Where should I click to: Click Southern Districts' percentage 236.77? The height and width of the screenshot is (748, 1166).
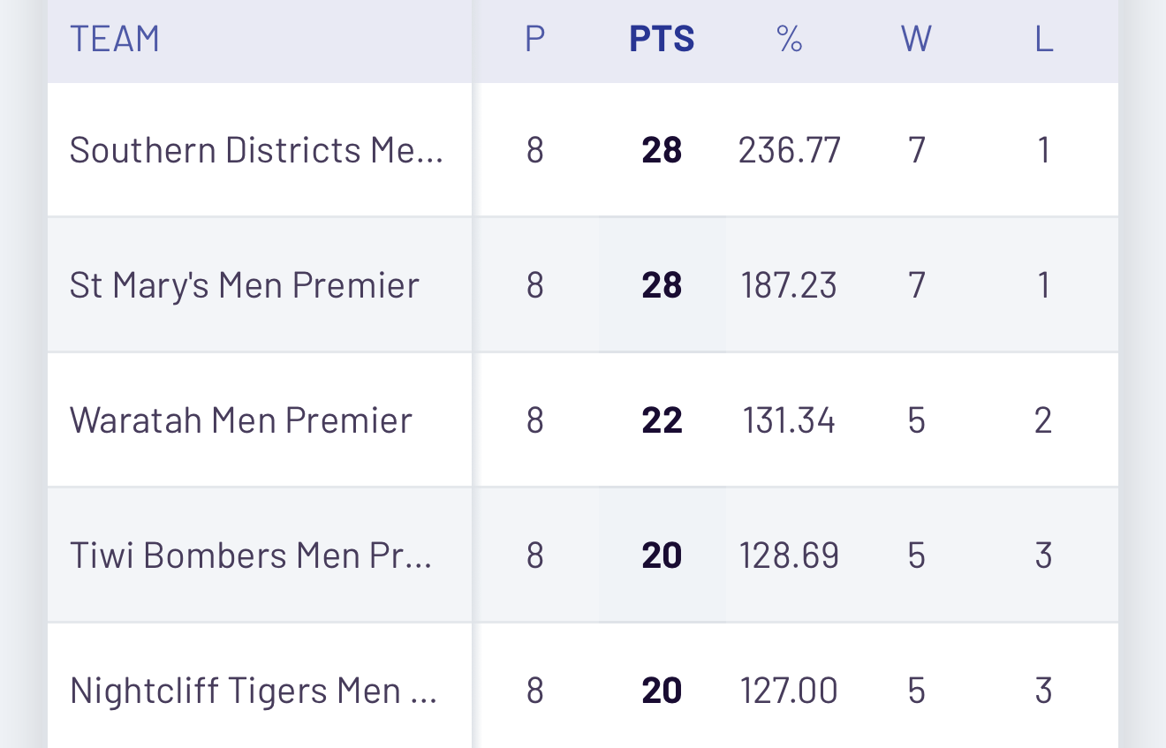click(x=789, y=150)
